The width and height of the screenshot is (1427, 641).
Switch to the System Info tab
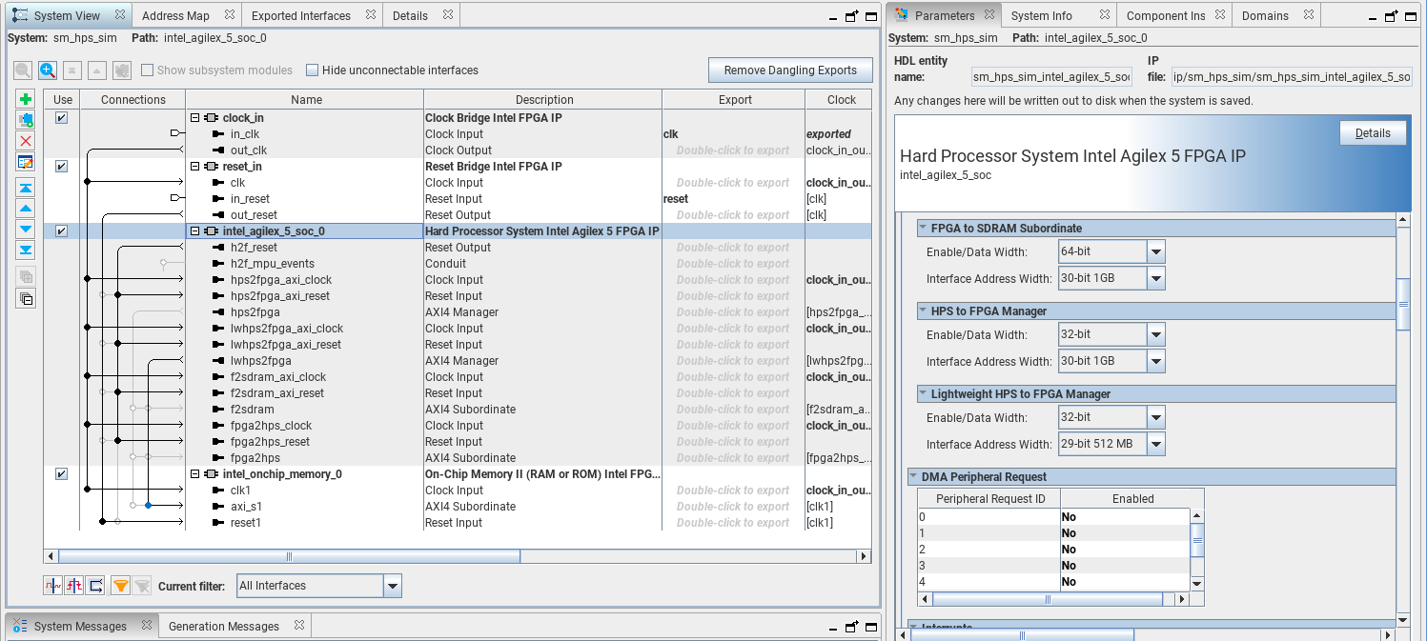click(x=1042, y=15)
